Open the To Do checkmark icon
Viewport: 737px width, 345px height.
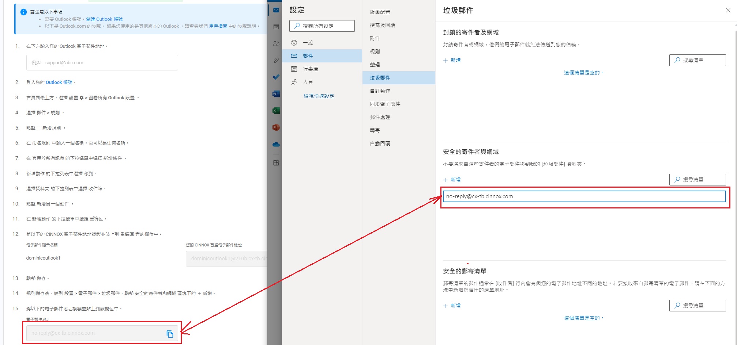pos(276,77)
